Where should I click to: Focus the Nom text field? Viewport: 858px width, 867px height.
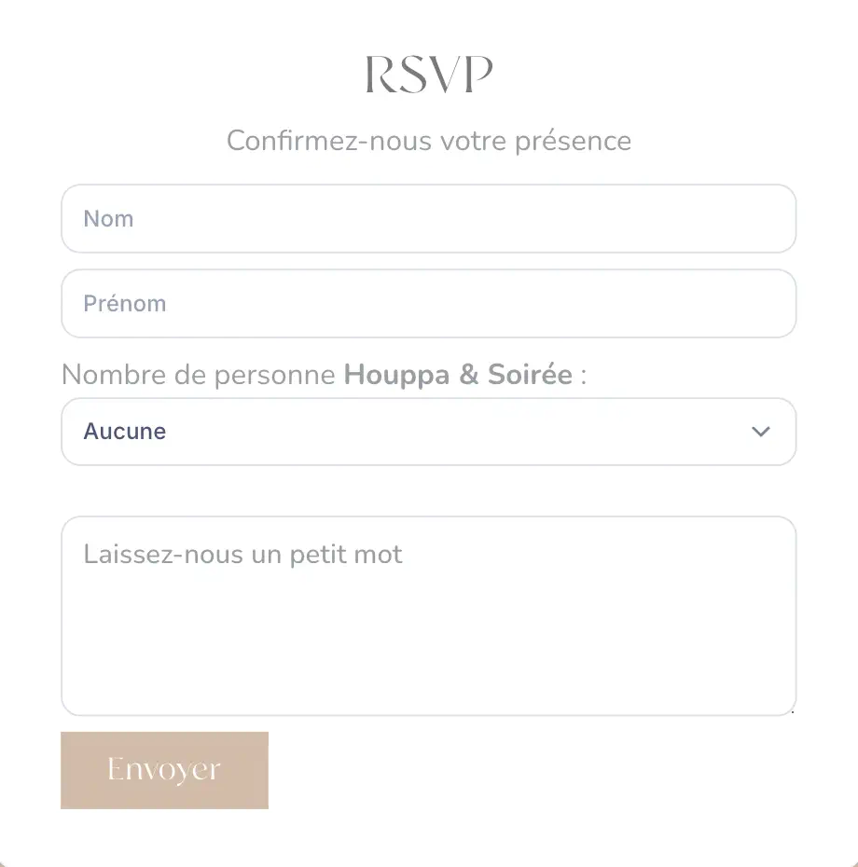point(428,218)
